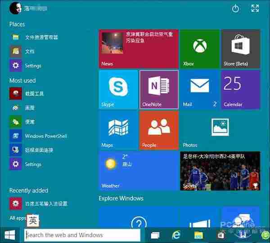270x243 pixels.
Task: Click the Search the web and Windows box
Action: pyautogui.click(x=82, y=235)
